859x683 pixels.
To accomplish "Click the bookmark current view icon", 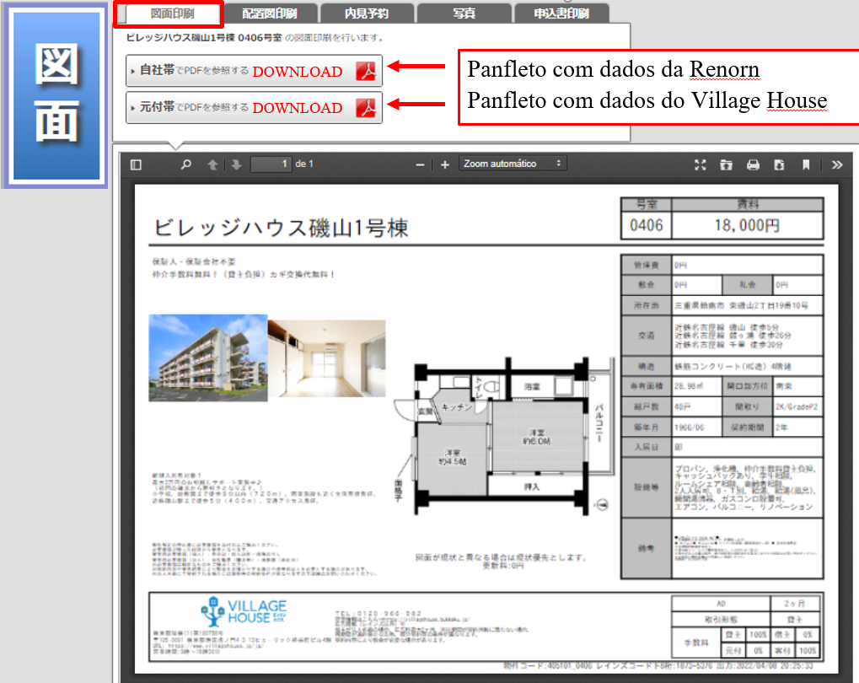I will click(x=806, y=164).
